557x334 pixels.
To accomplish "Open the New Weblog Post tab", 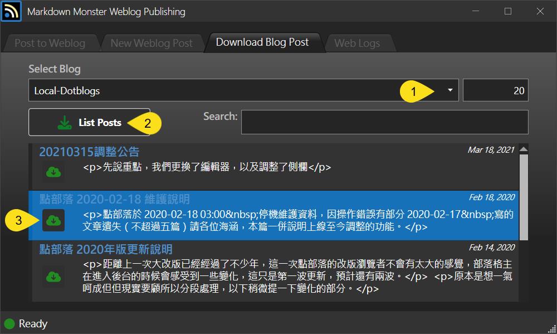I will (151, 43).
